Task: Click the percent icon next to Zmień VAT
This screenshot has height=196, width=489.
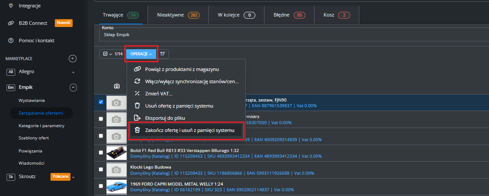Action: tap(137, 94)
